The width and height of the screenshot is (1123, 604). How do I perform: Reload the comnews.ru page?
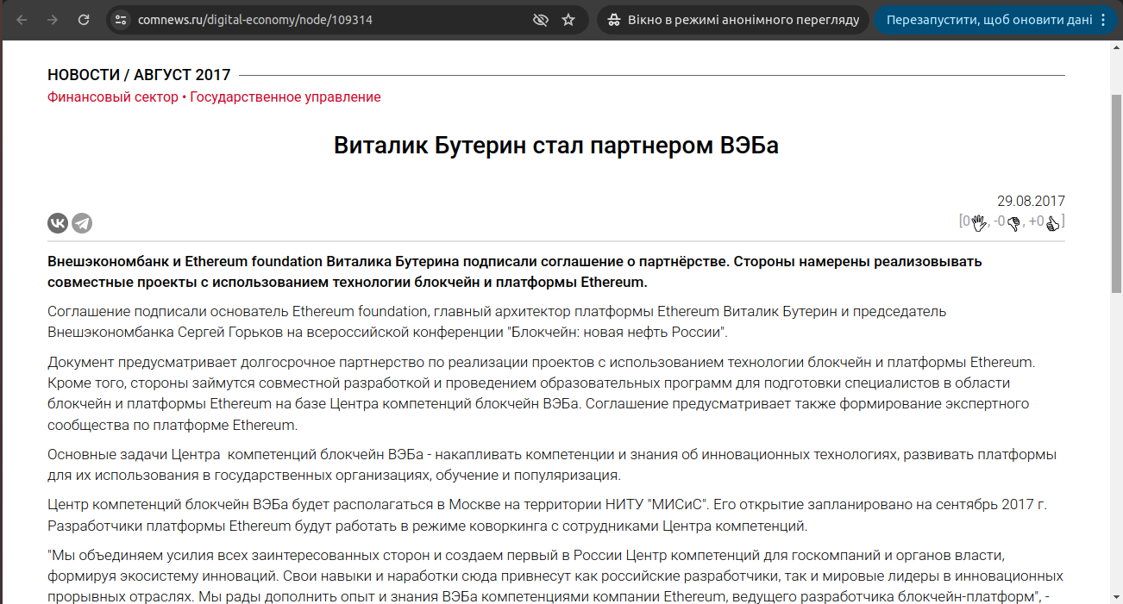84,20
